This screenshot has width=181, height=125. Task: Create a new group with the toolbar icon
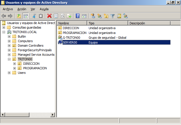point(100,16)
